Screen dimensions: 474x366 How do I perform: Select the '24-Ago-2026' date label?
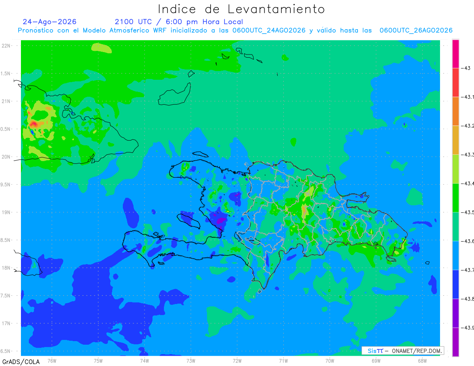tap(49, 22)
